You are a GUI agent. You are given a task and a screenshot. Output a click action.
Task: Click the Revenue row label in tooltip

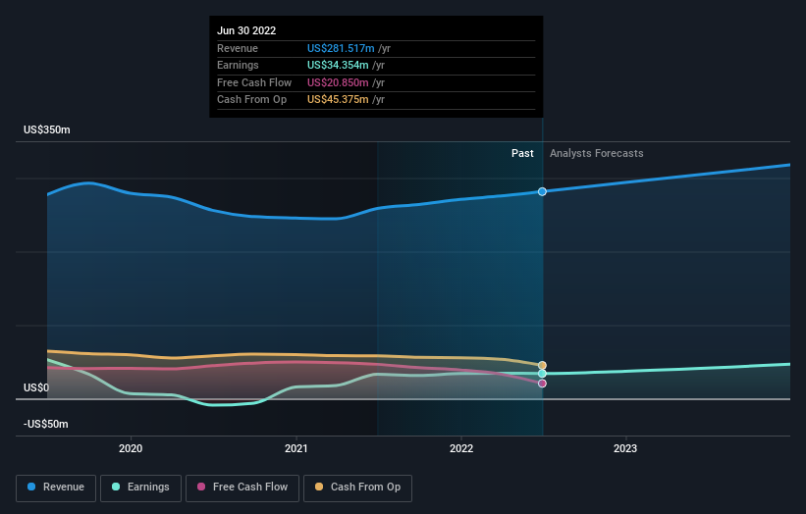(x=238, y=48)
